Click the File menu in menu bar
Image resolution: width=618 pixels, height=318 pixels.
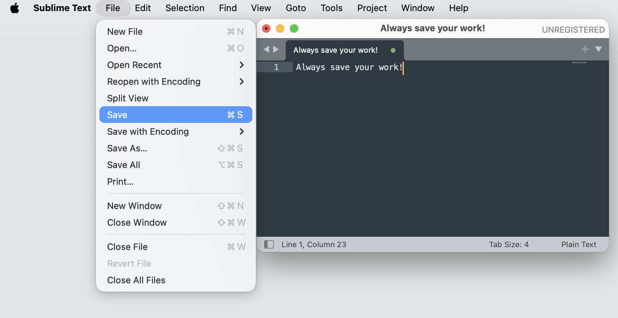pos(113,8)
